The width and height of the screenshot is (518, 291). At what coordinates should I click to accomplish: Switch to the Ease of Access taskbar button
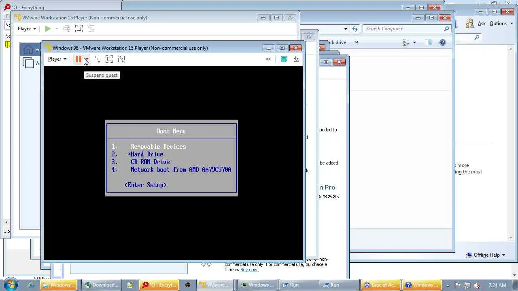tap(381, 285)
